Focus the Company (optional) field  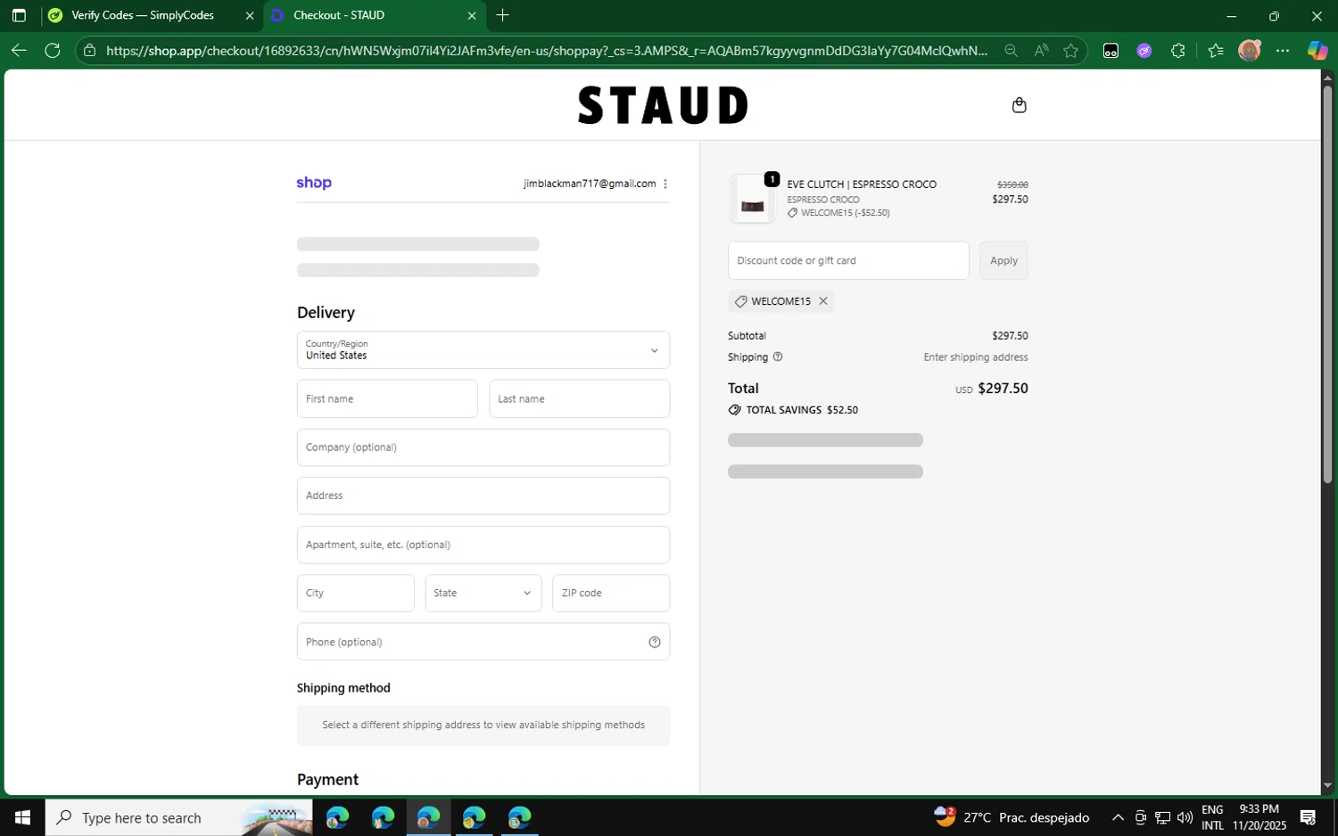[483, 447]
